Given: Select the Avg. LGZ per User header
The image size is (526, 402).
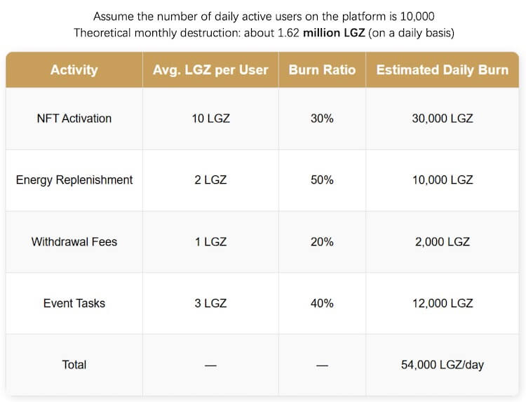Looking at the screenshot, I should [210, 70].
